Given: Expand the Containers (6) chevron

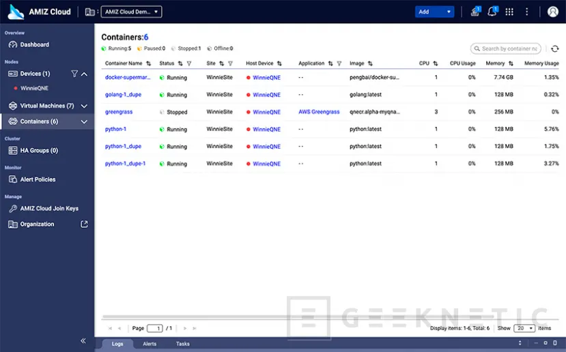Looking at the screenshot, I should point(84,121).
